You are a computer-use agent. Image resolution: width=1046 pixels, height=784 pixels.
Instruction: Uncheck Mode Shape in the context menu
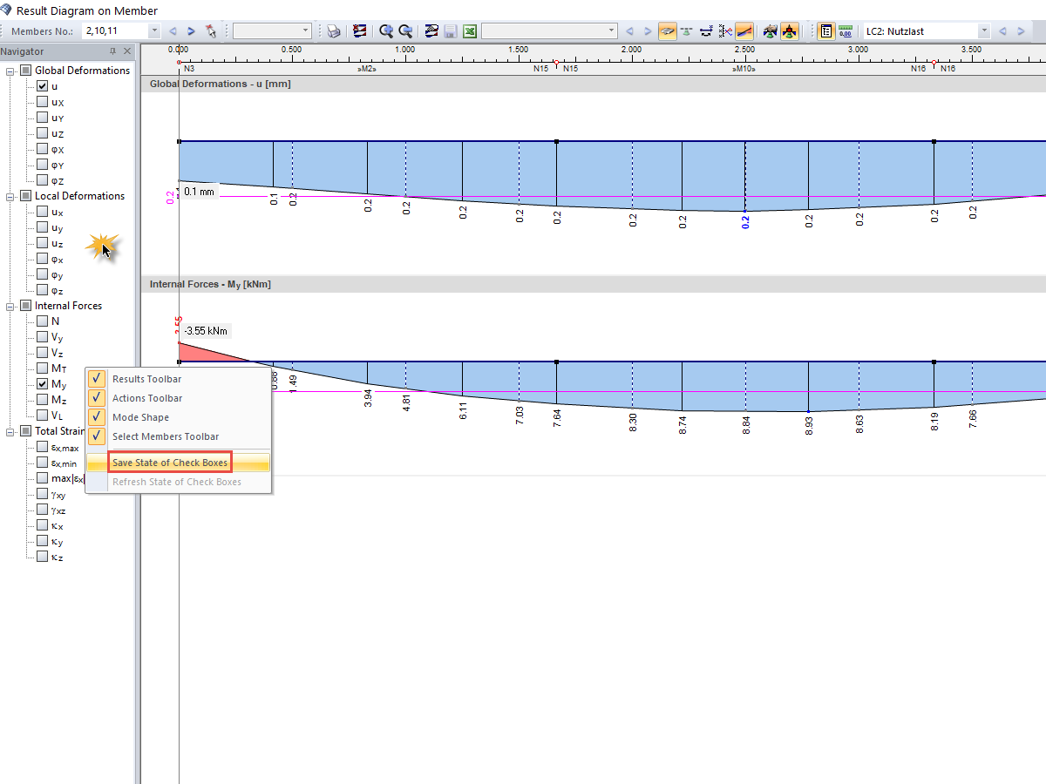(x=95, y=417)
